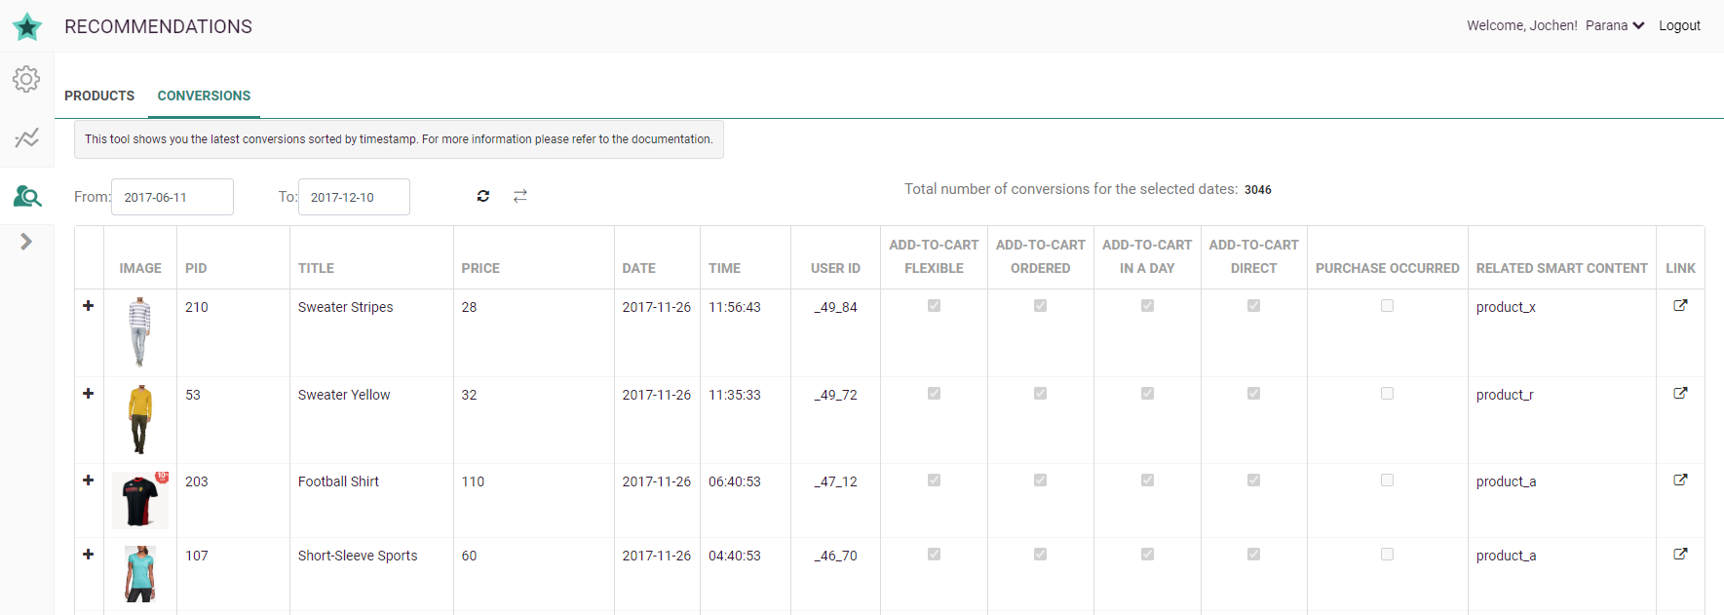Click the Sweater Yellow product thumbnail

[140, 419]
